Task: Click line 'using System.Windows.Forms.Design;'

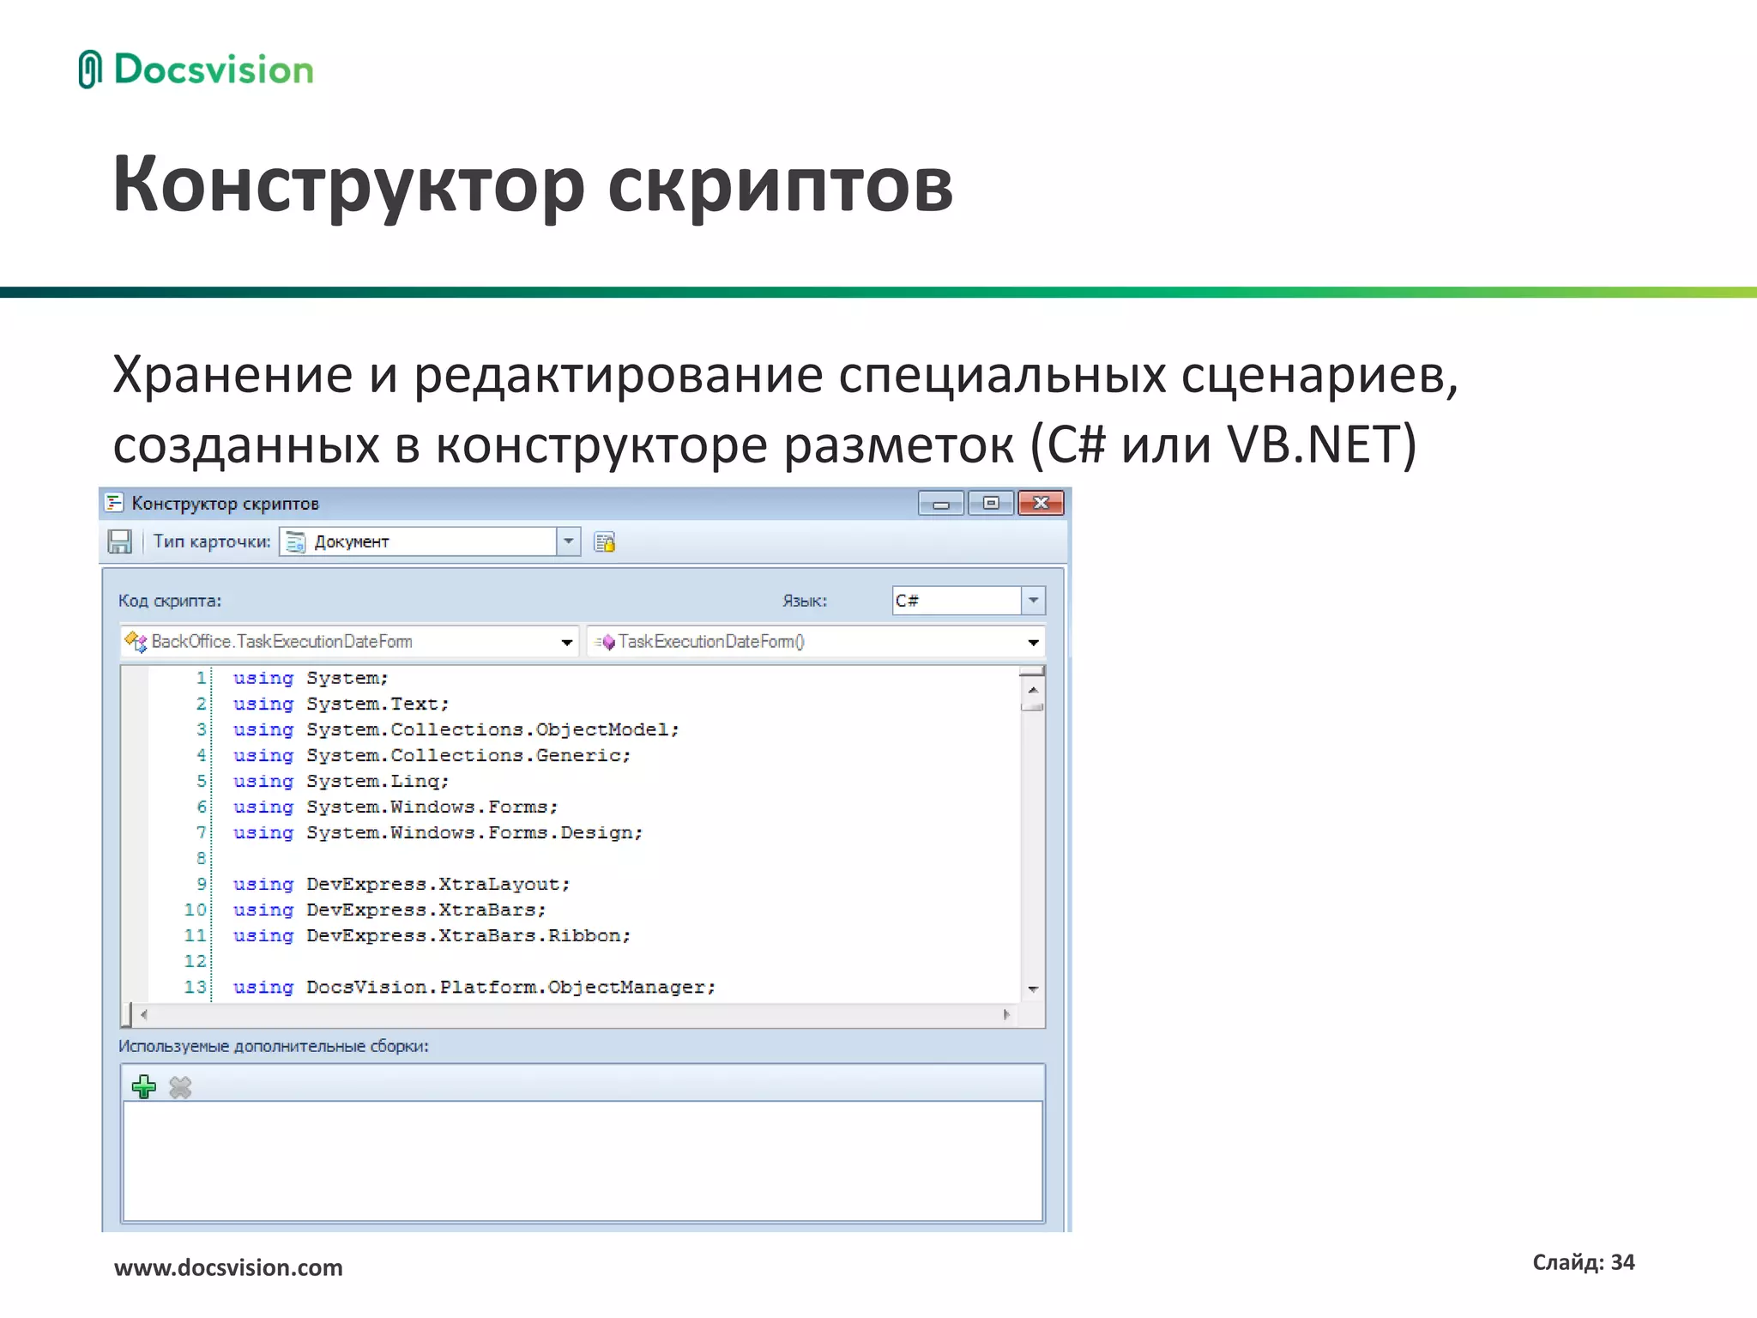Action: coord(438,833)
